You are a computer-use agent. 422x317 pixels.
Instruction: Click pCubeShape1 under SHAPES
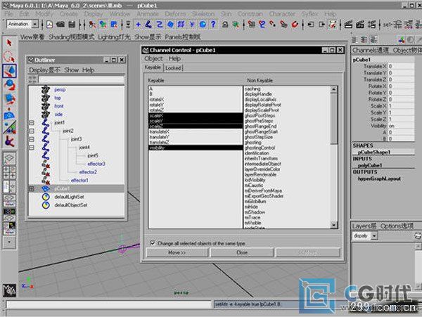click(374, 153)
